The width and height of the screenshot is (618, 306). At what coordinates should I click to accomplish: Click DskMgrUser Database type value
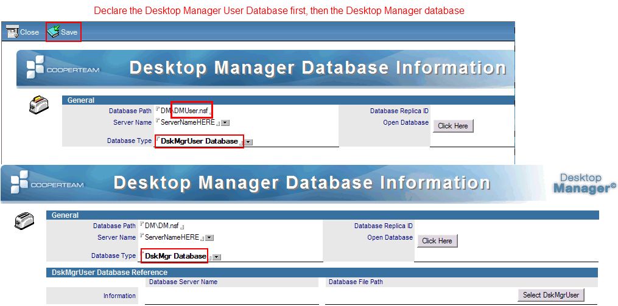[x=200, y=141]
